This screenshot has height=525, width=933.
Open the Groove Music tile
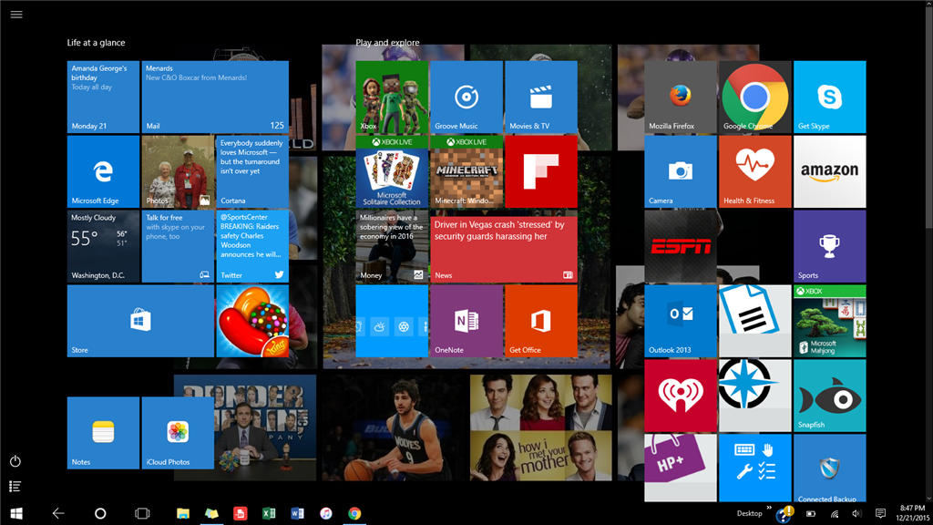466,97
